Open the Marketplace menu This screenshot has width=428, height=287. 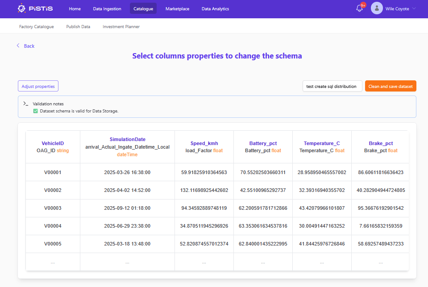(178, 9)
